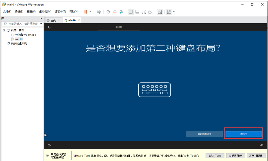Close the win10 tab
268x161 pixels.
click(x=79, y=20)
